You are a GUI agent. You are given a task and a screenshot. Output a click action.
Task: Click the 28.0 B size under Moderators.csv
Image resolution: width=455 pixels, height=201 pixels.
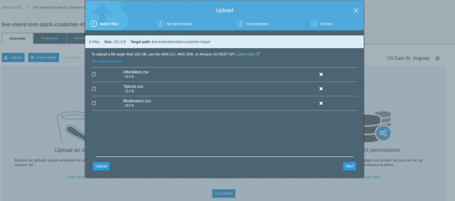pos(128,106)
